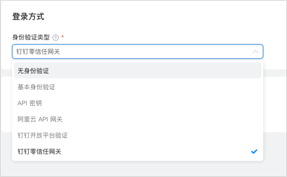This screenshot has width=287, height=177.
Task: Click the placeholder text inside the select field
Action: click(38, 52)
